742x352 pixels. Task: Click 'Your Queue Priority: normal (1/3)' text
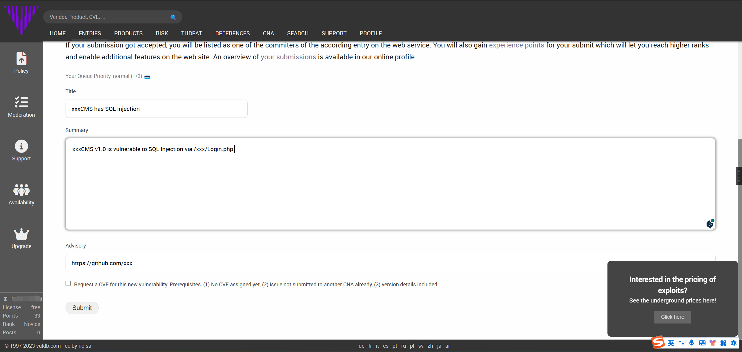point(104,76)
